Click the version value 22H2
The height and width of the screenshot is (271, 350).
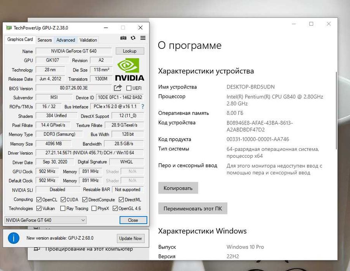tap(232, 257)
